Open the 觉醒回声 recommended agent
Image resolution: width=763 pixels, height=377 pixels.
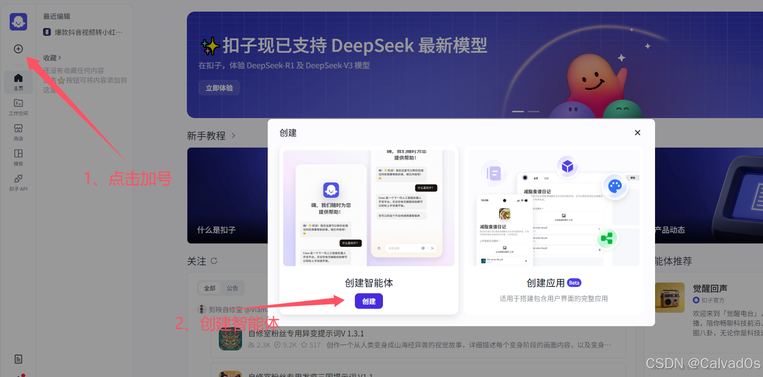710,288
